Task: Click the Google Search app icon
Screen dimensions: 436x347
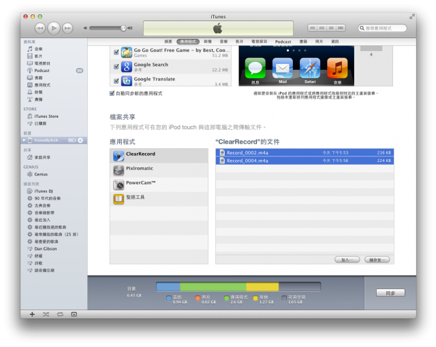Action: click(127, 67)
